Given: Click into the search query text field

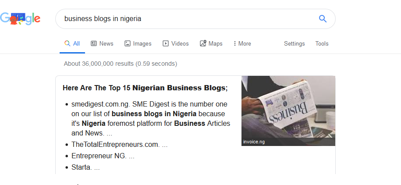Looking at the screenshot, I should click(184, 19).
